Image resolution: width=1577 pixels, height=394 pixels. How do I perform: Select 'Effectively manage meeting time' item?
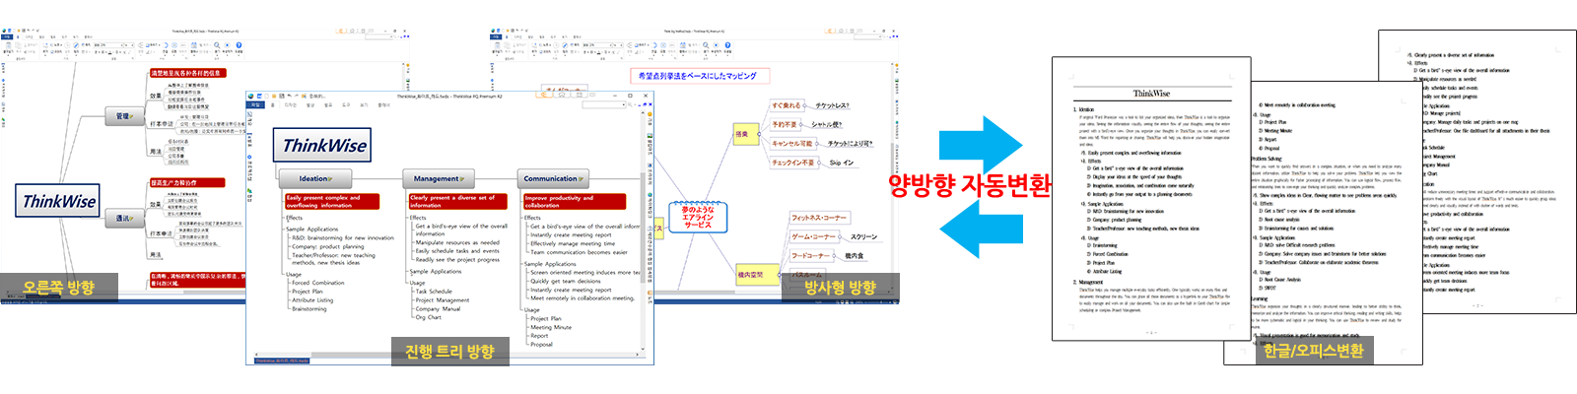click(573, 243)
